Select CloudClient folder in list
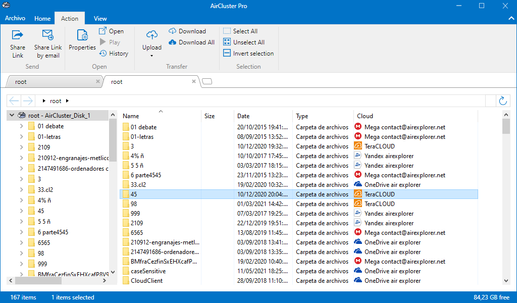517x303 pixels. 147,281
